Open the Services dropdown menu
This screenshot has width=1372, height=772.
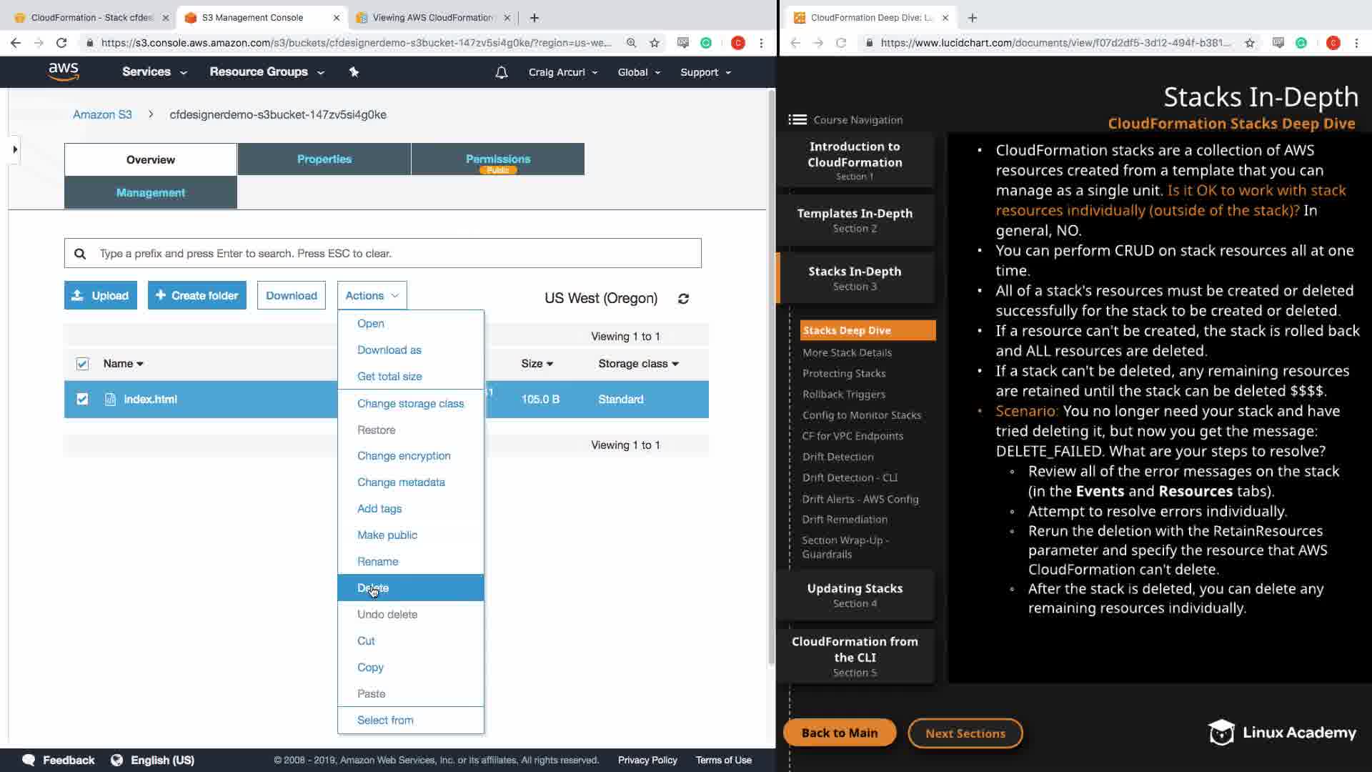pyautogui.click(x=154, y=72)
